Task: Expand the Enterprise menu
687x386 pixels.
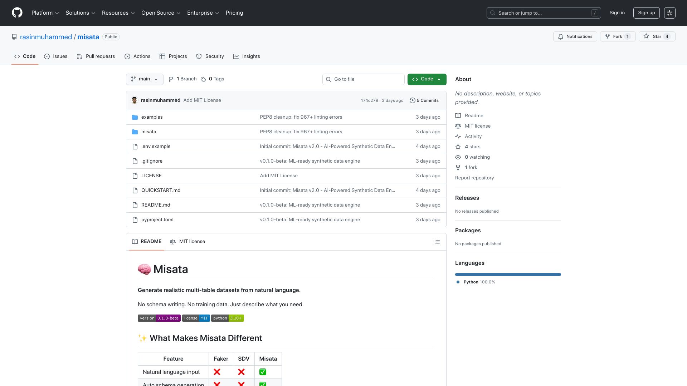Action: tap(203, 13)
